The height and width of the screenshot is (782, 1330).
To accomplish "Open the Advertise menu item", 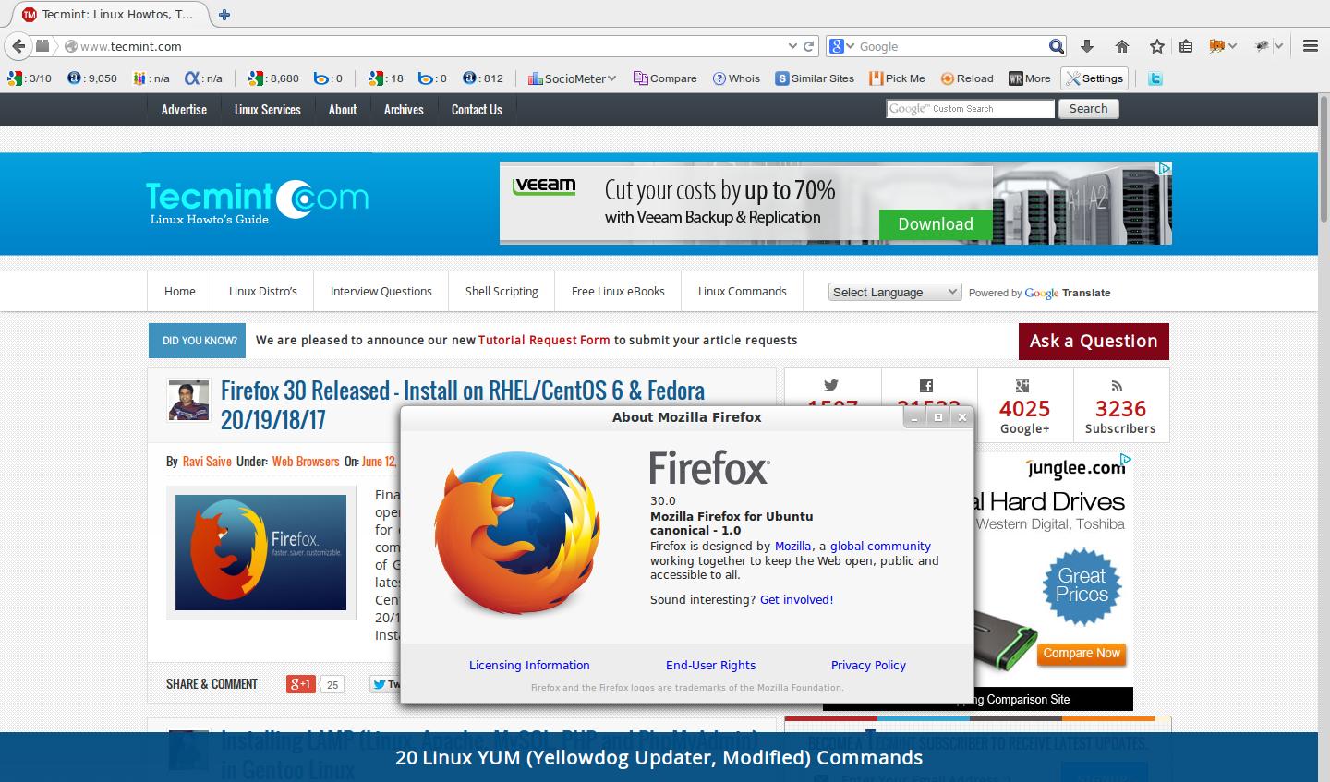I will click(x=184, y=109).
